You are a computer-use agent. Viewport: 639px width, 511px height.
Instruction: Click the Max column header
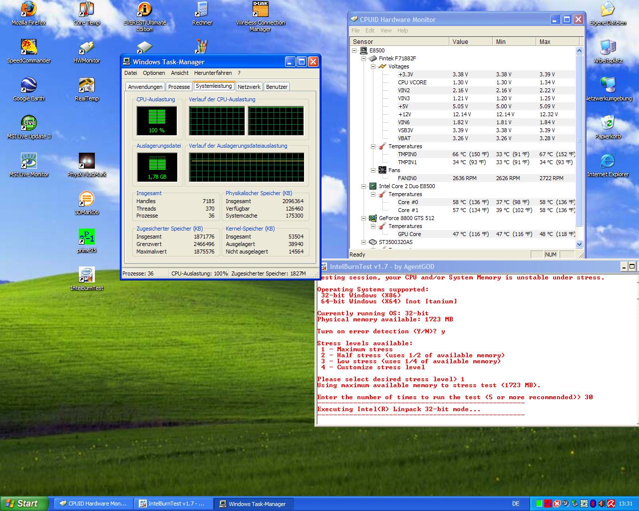click(x=557, y=42)
